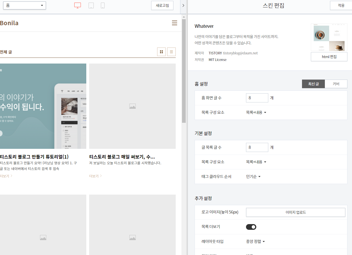
Task: Select the 최신글 tab in 홈 설정
Action: 313,84
